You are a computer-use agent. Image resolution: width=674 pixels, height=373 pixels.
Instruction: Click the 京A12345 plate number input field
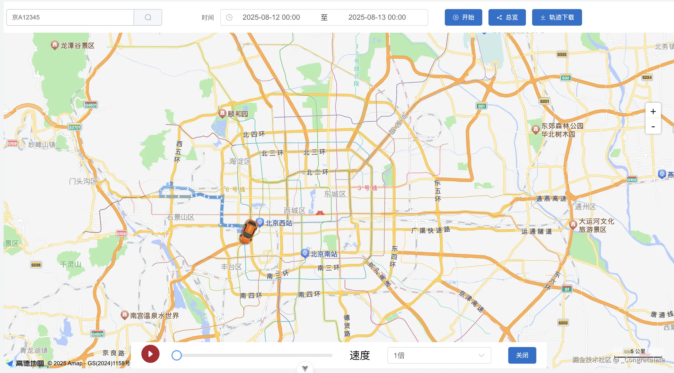[70, 17]
